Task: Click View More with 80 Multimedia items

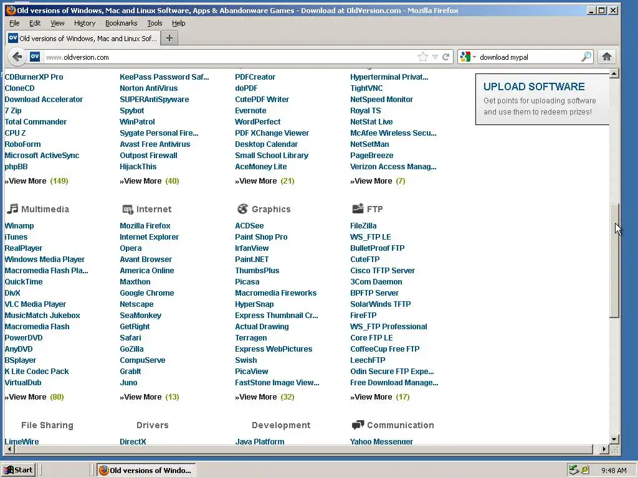Action: (34, 396)
